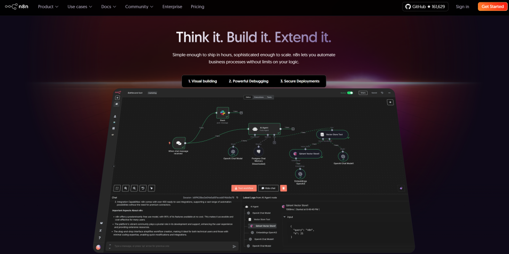Click the plus connector after the Slack node
Screen dimensions: 509x254
pyautogui.click(x=241, y=113)
